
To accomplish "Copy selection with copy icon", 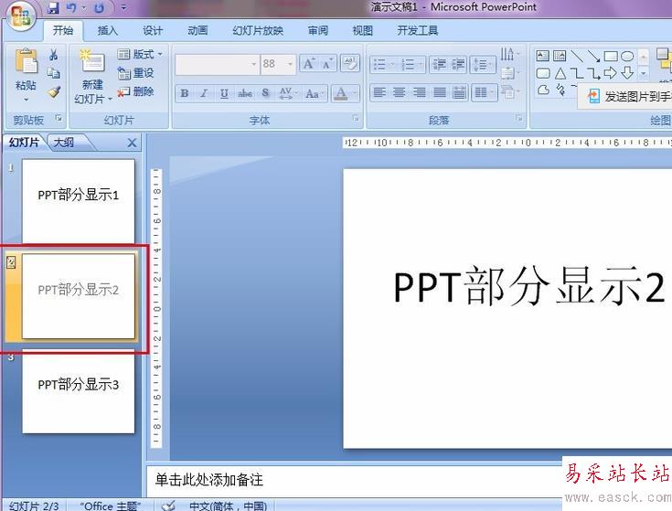I will (54, 73).
